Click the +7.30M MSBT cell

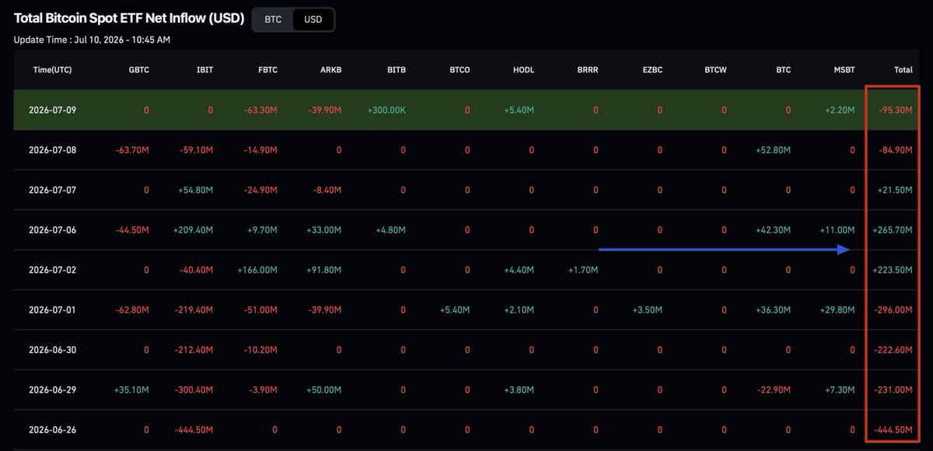click(x=840, y=390)
